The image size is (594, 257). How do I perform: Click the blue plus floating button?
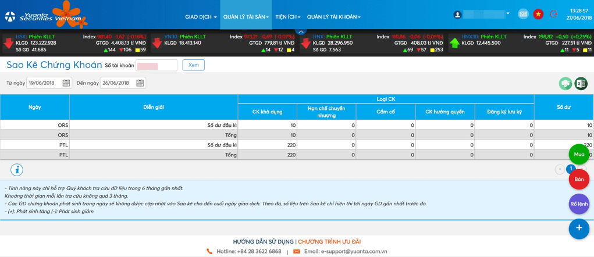(579, 228)
